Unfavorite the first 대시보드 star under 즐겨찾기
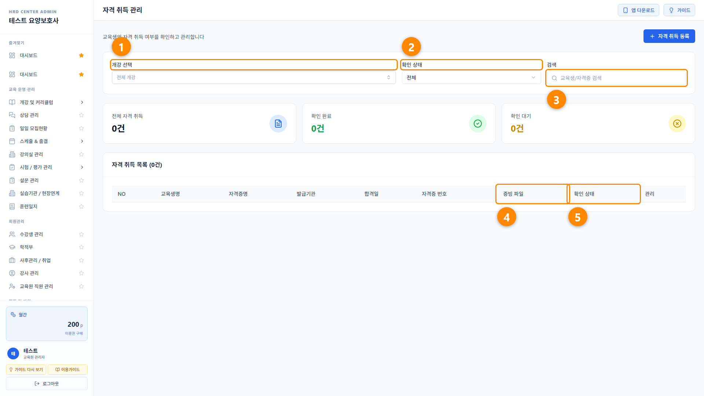 pyautogui.click(x=81, y=55)
